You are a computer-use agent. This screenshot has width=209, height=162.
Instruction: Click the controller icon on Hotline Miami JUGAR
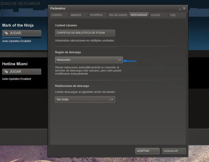click(6, 72)
